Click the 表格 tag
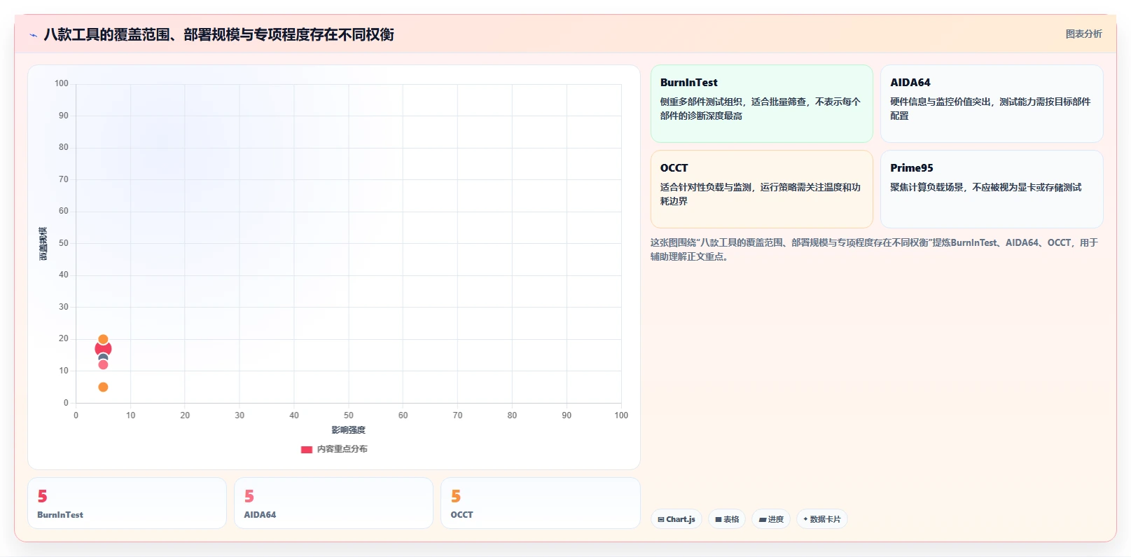This screenshot has width=1131, height=557. pos(727,519)
